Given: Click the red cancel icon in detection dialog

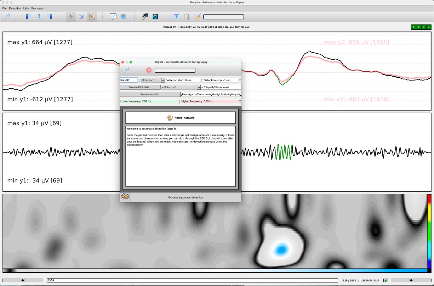Looking at the screenshot, I should pyautogui.click(x=149, y=70).
